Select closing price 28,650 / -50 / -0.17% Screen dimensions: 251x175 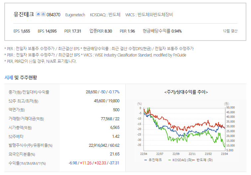pyautogui.click(x=102, y=92)
